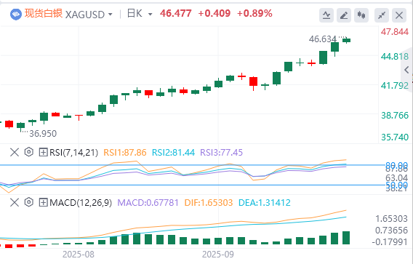Click the spot silver logo icon

pyautogui.click(x=16, y=15)
